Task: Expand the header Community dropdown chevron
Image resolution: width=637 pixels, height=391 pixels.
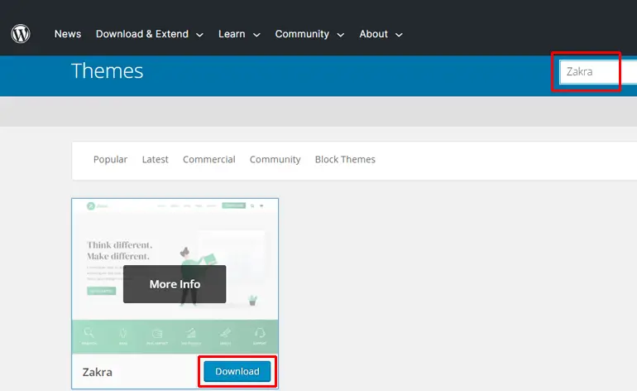Action: tap(341, 35)
